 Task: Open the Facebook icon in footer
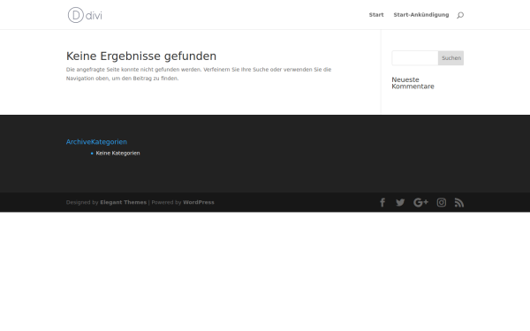(x=382, y=203)
